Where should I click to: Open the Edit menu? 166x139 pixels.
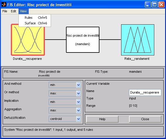click(x=13, y=11)
